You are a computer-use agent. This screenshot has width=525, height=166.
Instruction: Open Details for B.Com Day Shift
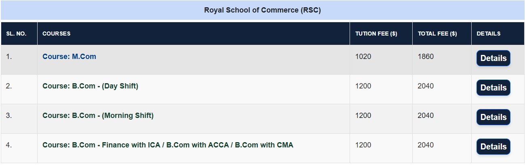[x=493, y=88]
